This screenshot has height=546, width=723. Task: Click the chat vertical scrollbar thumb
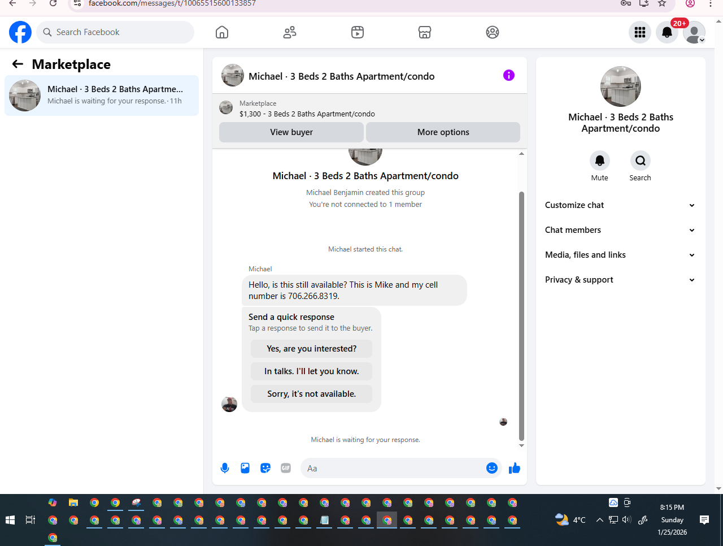[521, 316]
